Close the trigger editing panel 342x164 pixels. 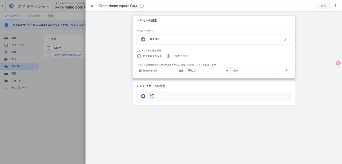[x=92, y=6]
